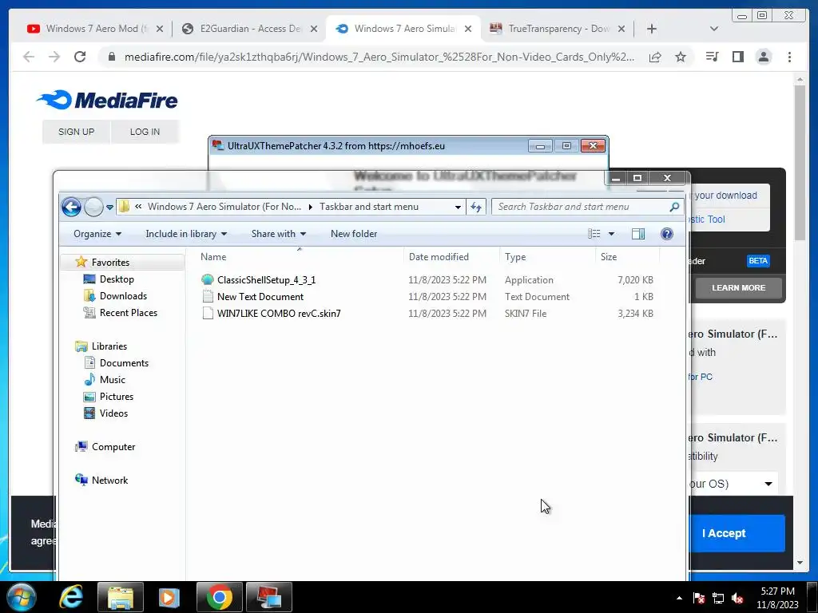Click the address bar refresh arrows button

476,207
